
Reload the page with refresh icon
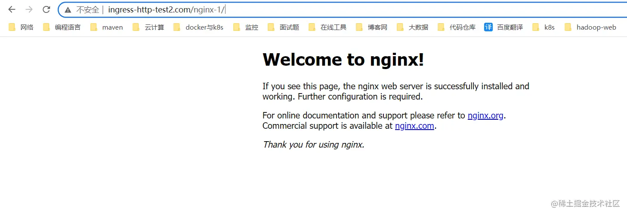click(46, 9)
